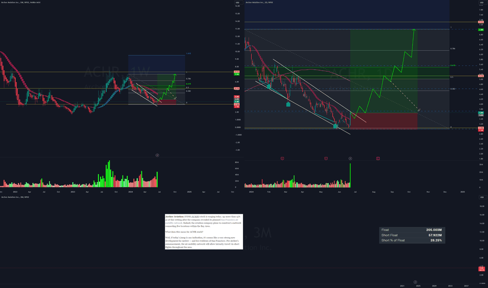Click the green 0.618 Fibonacci label on 1D chart
This screenshot has height=288, width=488.
point(453,65)
